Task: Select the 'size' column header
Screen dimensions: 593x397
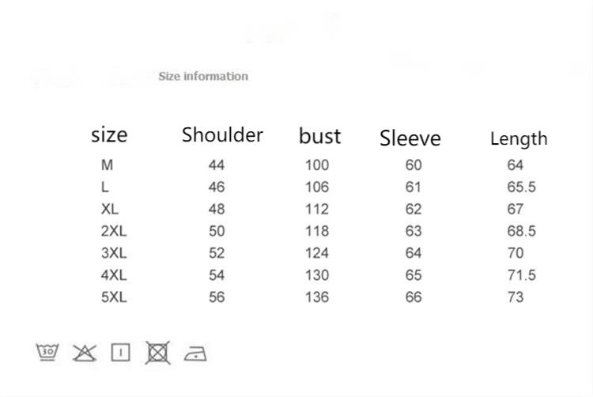Action: point(109,134)
